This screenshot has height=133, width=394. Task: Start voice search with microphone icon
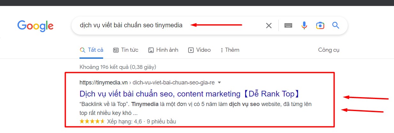[304, 25]
